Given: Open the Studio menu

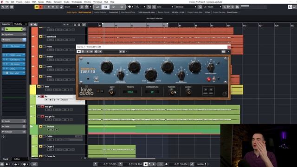Looking at the screenshot, I should [66, 2].
